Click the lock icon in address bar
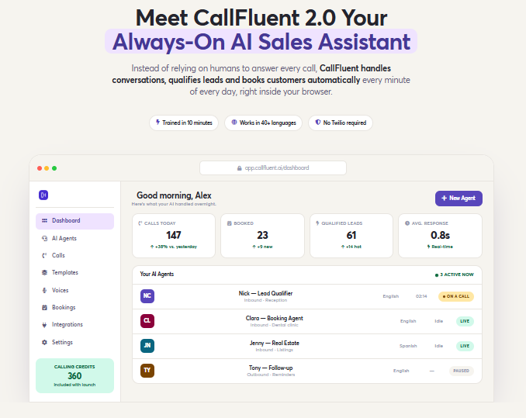 point(239,168)
